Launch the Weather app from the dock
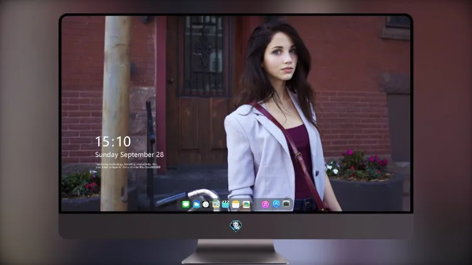The height and width of the screenshot is (265, 472). point(196,204)
